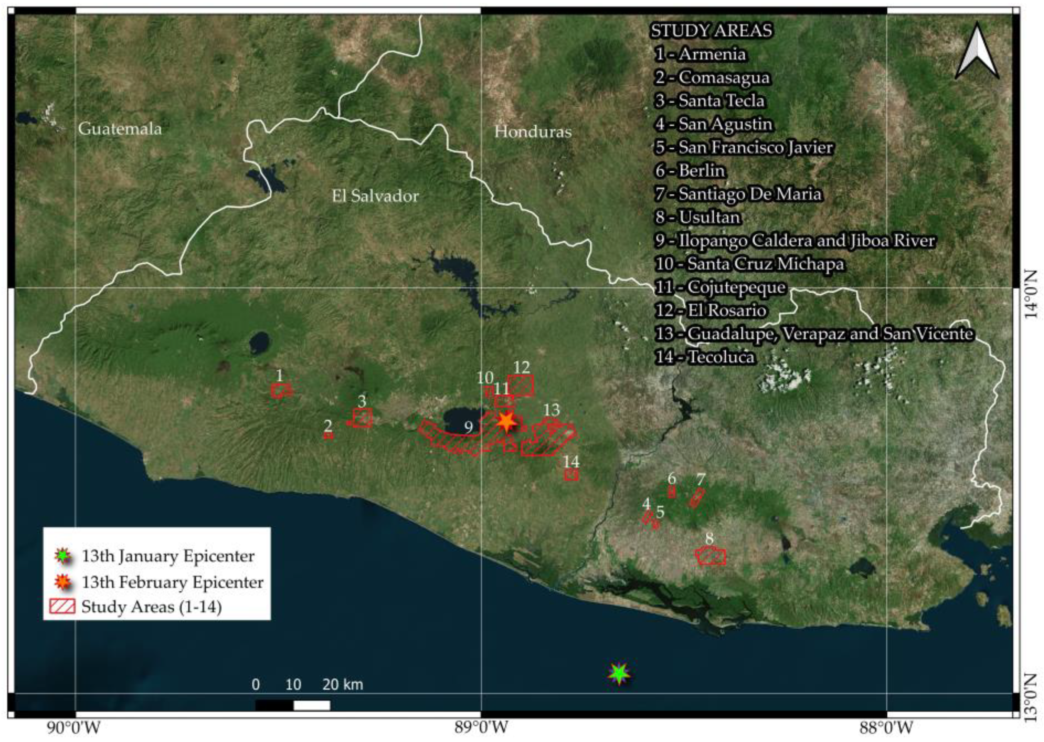The width and height of the screenshot is (1044, 742).
Task: Click the green 13th January epicenter star in the ocean
Action: (619, 673)
